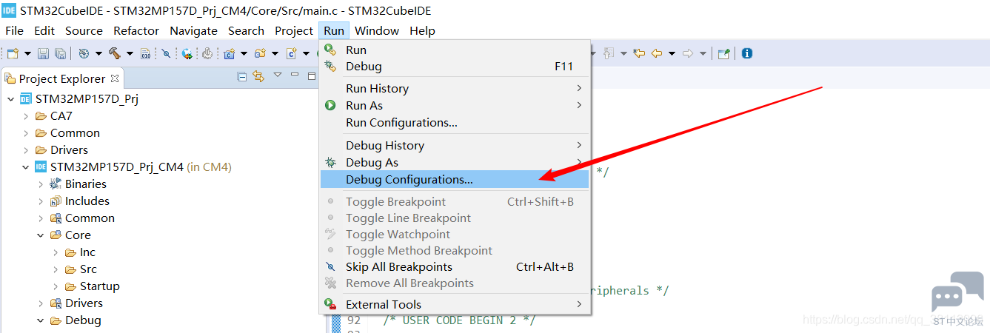Open the Build hammer dropdown arrow
The width and height of the screenshot is (990, 333).
(130, 53)
